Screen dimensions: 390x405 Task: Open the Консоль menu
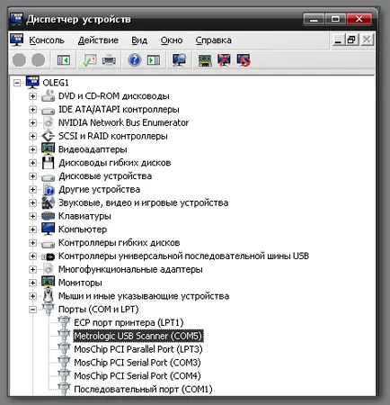tap(47, 40)
